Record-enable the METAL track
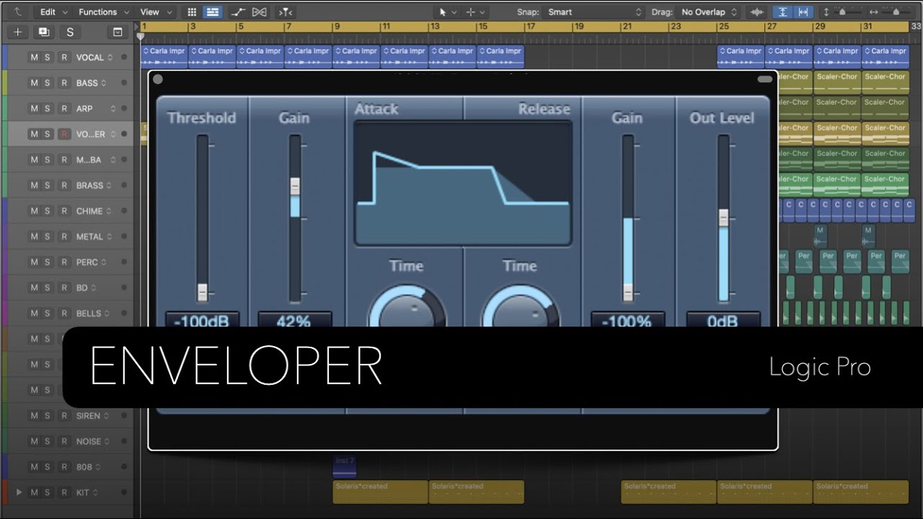The image size is (923, 519). pyautogui.click(x=63, y=236)
